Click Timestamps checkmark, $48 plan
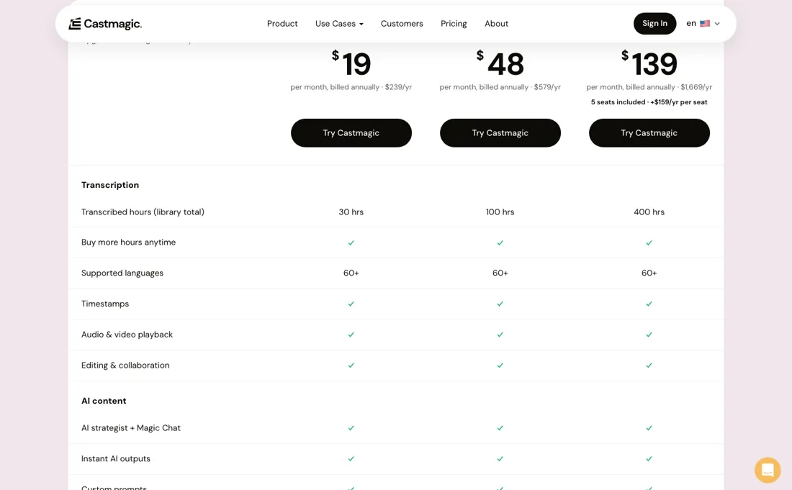 [500, 304]
